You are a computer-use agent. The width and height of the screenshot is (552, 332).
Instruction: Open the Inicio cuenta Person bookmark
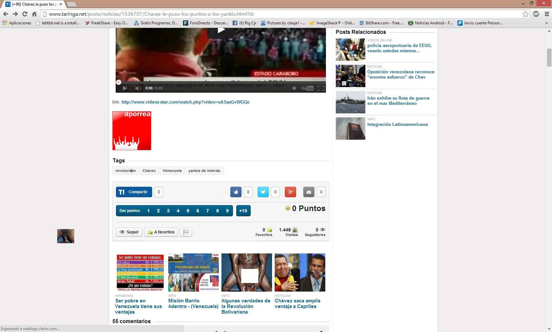tap(480, 23)
